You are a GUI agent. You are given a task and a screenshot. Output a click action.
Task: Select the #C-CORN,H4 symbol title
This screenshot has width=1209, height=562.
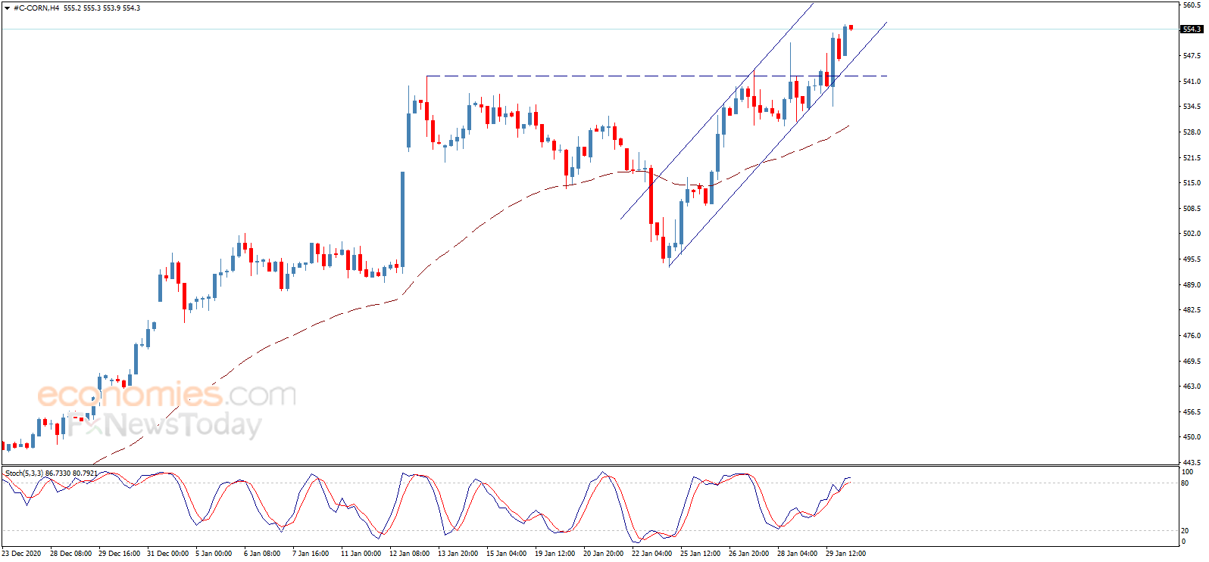click(36, 8)
